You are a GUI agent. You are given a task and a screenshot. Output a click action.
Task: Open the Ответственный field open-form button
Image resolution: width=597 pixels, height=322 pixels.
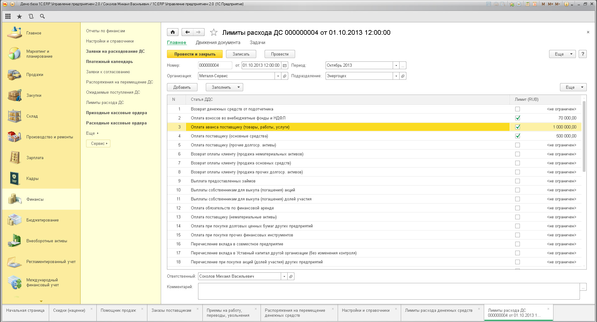(291, 276)
